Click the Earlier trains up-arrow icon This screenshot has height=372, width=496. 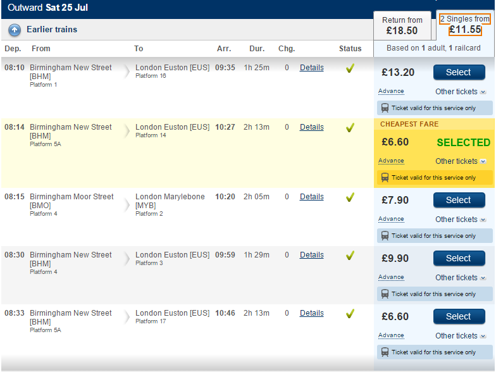click(x=15, y=30)
